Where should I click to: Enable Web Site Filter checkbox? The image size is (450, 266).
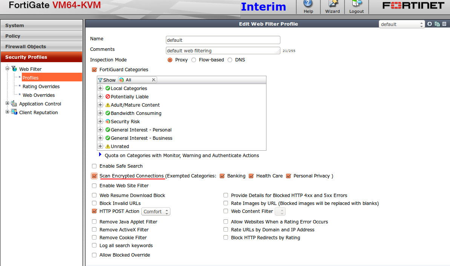94,186
